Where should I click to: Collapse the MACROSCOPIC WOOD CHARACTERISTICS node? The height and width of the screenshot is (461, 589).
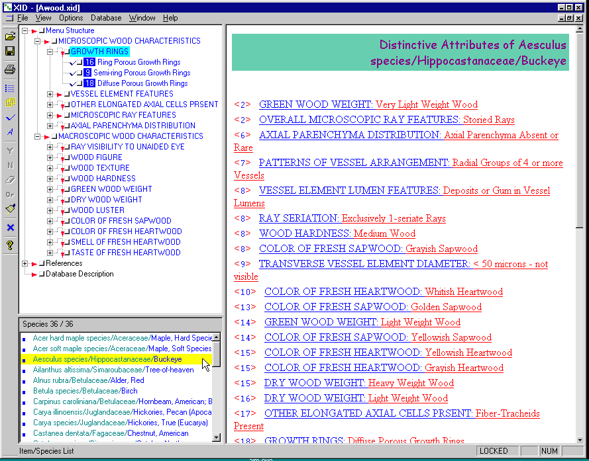coord(38,136)
